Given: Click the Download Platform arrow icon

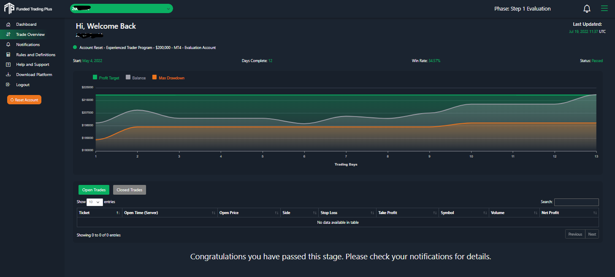Looking at the screenshot, I should pyautogui.click(x=8, y=75).
